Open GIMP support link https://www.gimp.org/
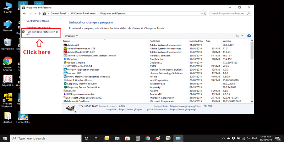 (x=183, y=106)
